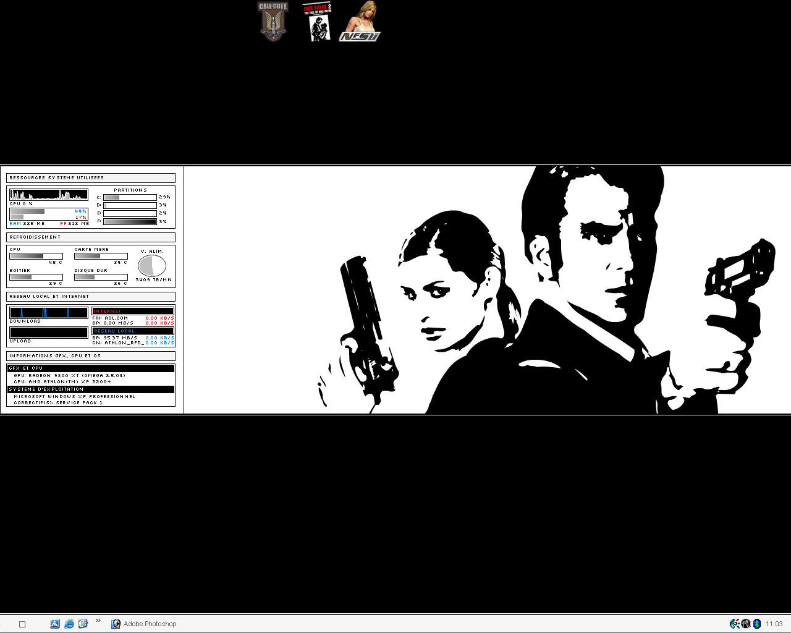Click the Carte Mere temperature bar

point(101,256)
